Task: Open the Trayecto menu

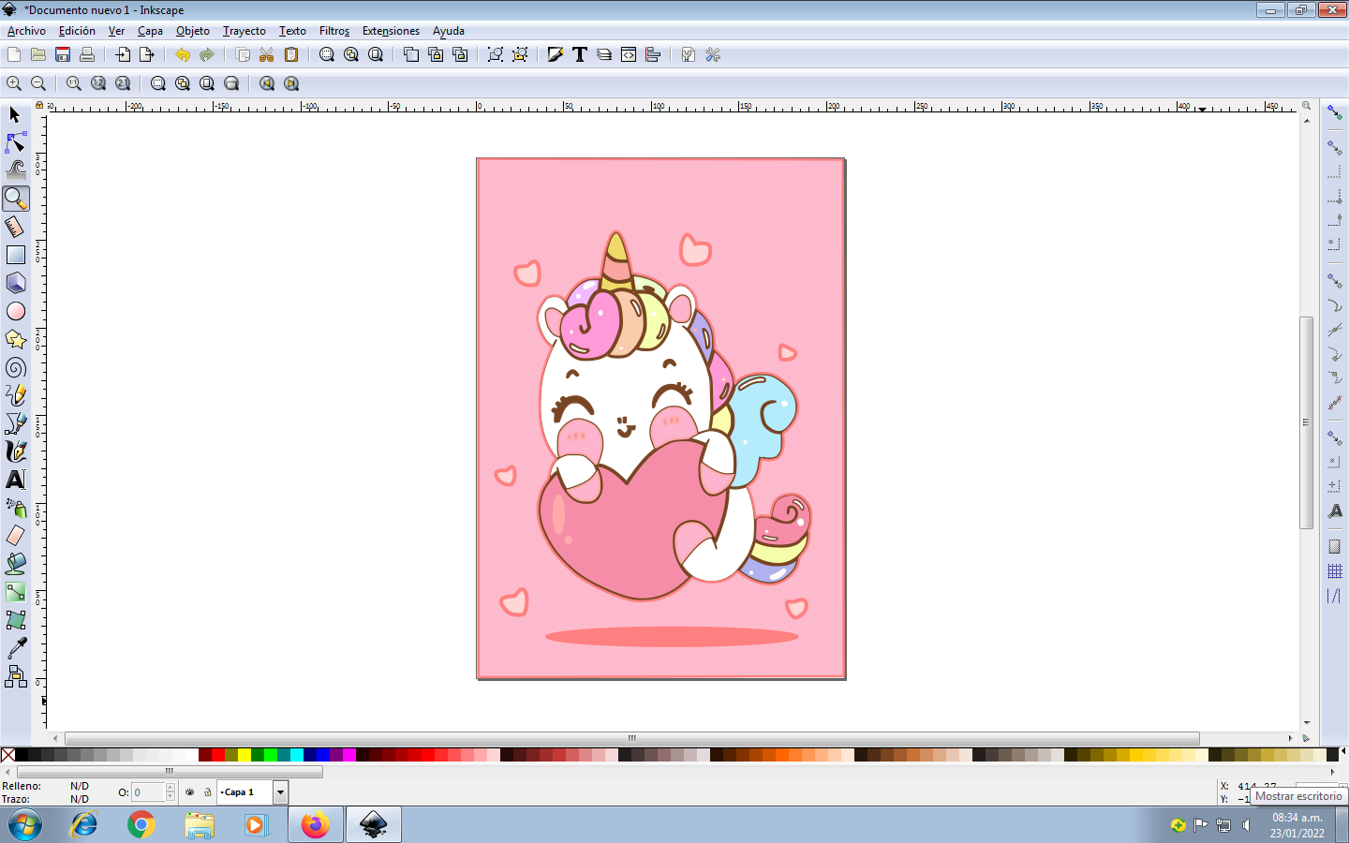Action: click(x=244, y=31)
